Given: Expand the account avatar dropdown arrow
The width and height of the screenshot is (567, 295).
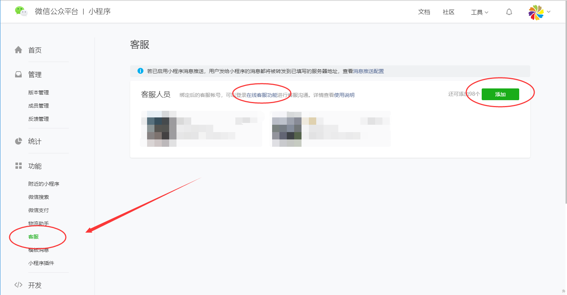Looking at the screenshot, I should pyautogui.click(x=549, y=12).
